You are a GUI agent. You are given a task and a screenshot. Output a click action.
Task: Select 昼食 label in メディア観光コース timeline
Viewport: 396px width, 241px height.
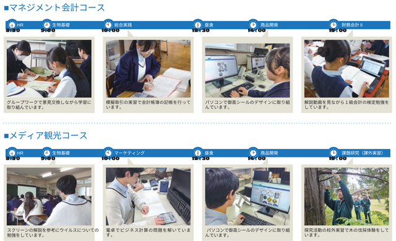coord(209,153)
